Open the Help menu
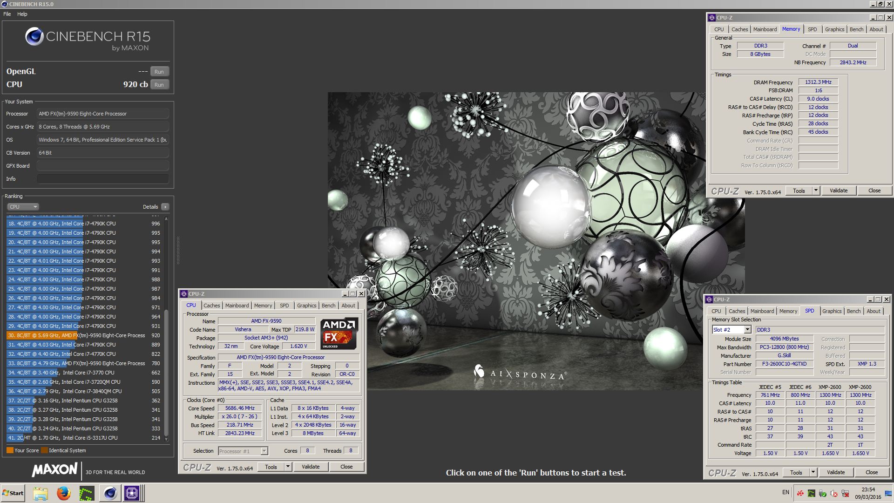The width and height of the screenshot is (894, 503). coord(22,14)
